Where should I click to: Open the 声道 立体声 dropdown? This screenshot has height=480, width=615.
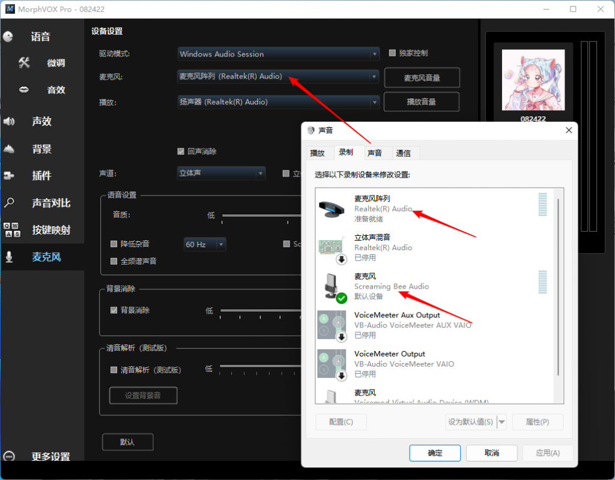(x=221, y=173)
